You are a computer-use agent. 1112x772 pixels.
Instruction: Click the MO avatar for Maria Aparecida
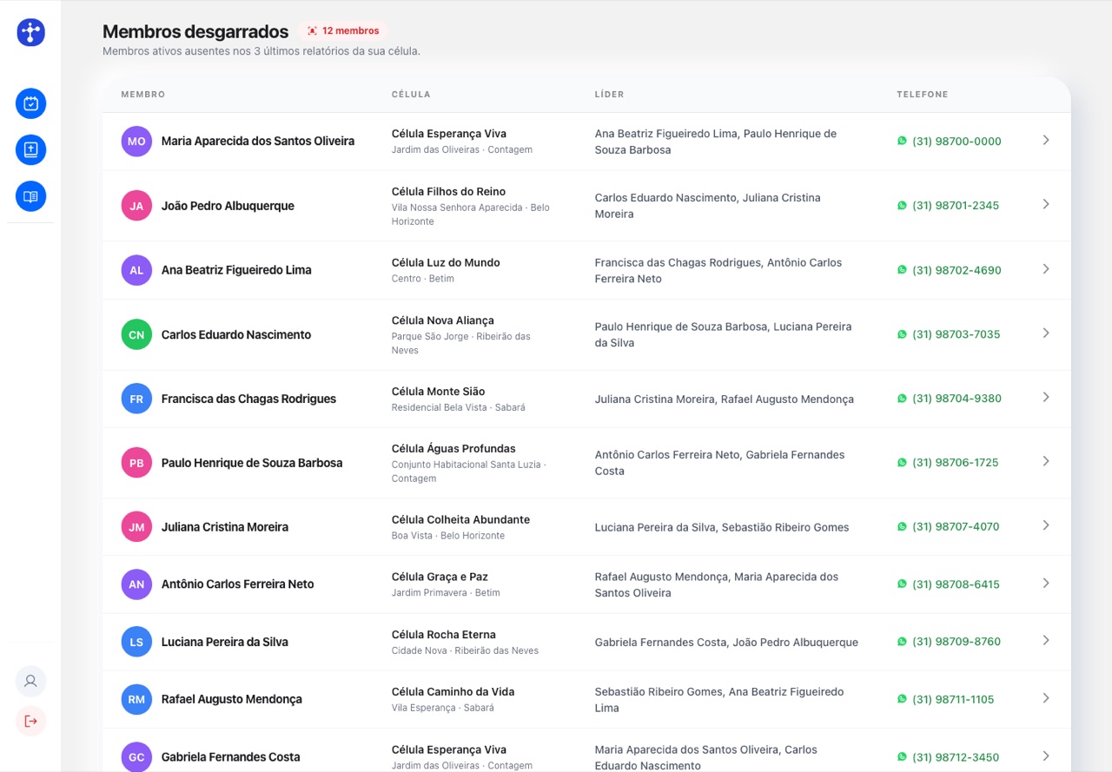136,141
